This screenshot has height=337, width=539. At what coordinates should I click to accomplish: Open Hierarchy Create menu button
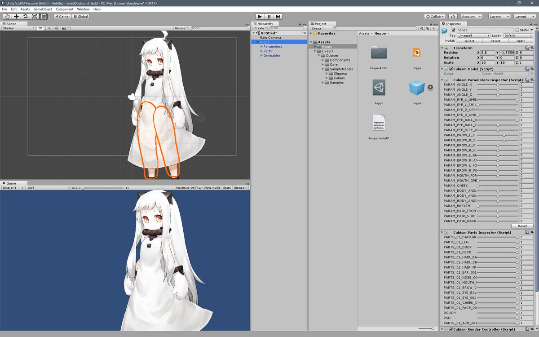click(x=260, y=28)
